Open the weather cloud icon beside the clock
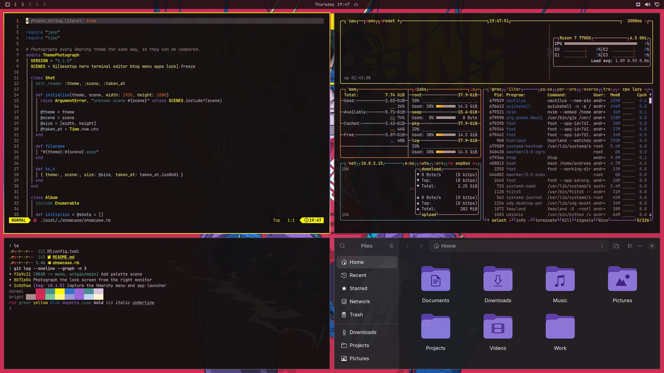664x373 pixels. tap(356, 4)
